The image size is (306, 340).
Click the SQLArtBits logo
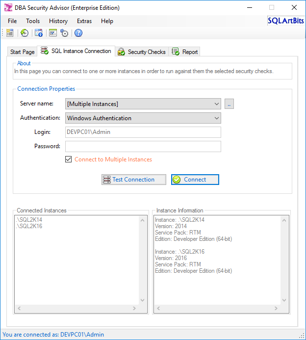pyautogui.click(x=286, y=21)
